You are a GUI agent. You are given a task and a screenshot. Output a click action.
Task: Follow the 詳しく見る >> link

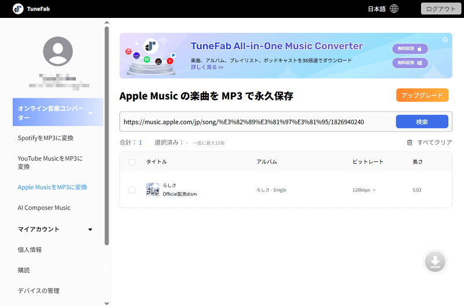point(207,67)
